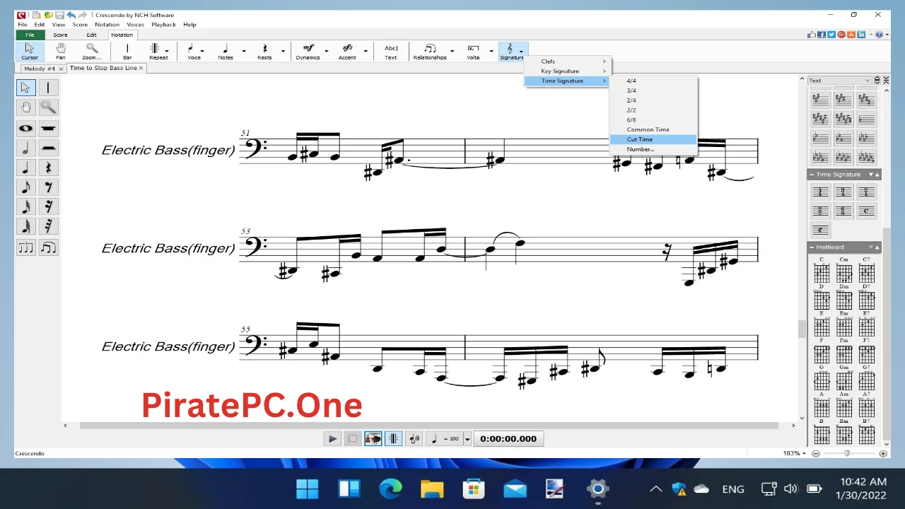This screenshot has width=905, height=509.
Task: Click the Zoom tool in the ribbon
Action: tap(92, 51)
